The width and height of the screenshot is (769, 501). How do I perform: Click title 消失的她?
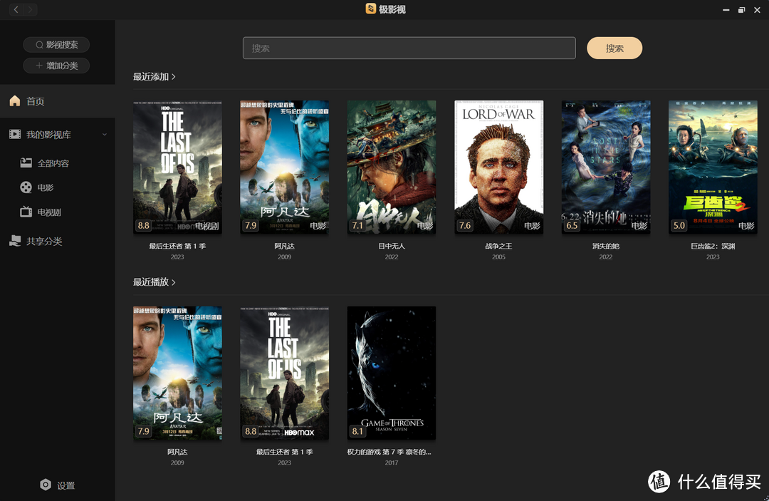click(606, 246)
